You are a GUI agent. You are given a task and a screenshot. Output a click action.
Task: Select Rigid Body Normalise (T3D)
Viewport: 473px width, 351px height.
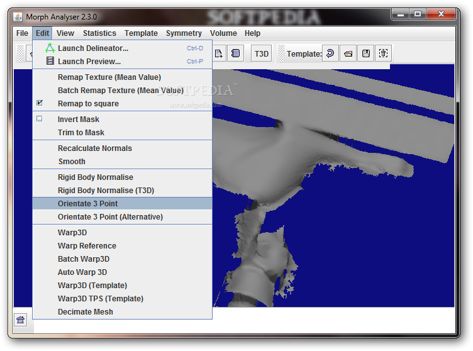coord(123,191)
